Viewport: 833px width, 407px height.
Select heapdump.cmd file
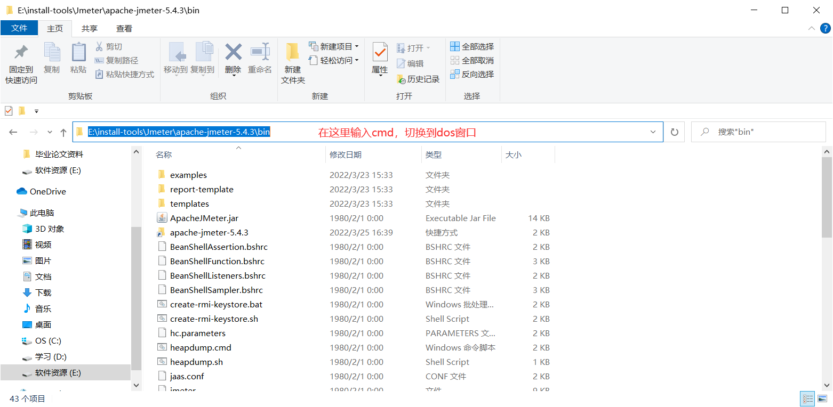tap(201, 347)
